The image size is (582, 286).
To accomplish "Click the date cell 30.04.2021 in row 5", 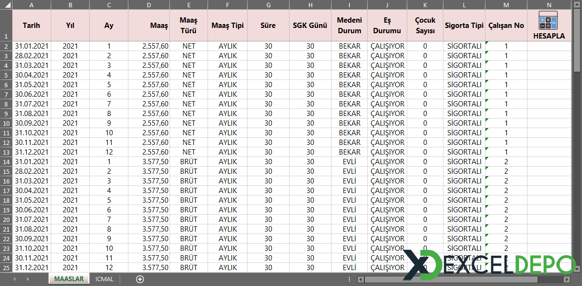I will (x=31, y=75).
